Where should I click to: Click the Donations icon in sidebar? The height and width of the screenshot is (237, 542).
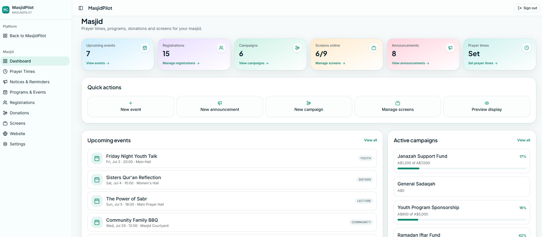tap(5, 113)
